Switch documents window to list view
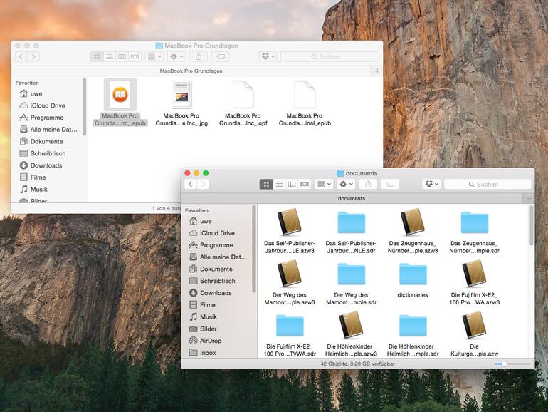 279,184
